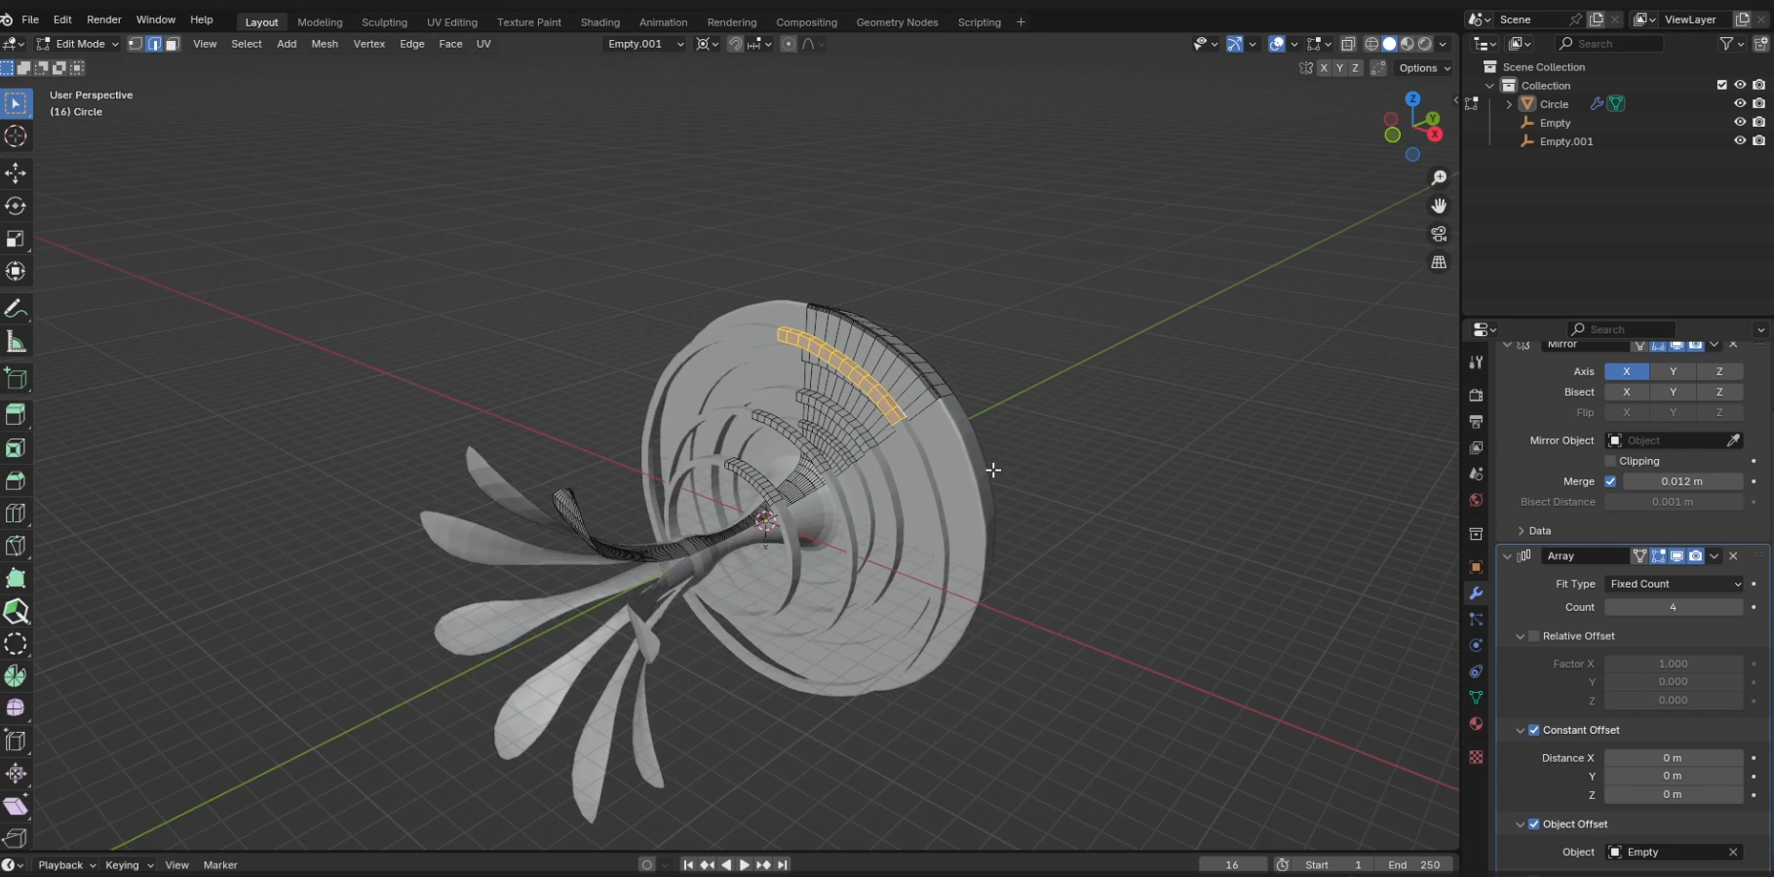Click the Merge distance 0.012 m field

click(1682, 481)
